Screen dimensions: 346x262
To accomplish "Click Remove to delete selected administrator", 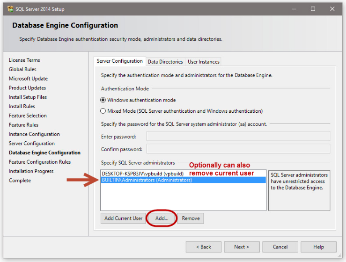I will coord(191,218).
